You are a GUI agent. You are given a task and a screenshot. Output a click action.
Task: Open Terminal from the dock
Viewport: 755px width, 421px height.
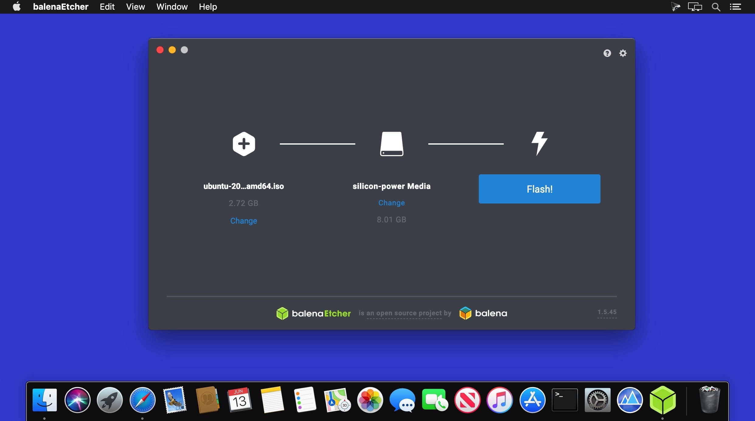tap(565, 400)
